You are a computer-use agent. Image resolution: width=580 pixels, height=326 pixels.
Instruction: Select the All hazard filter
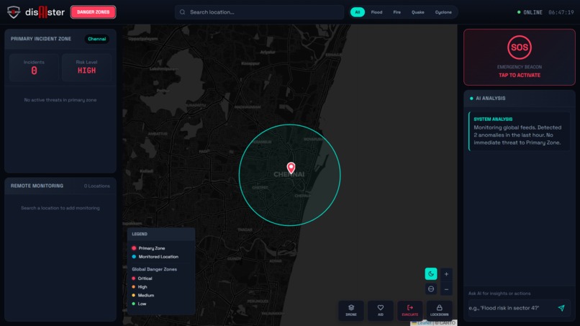point(358,12)
